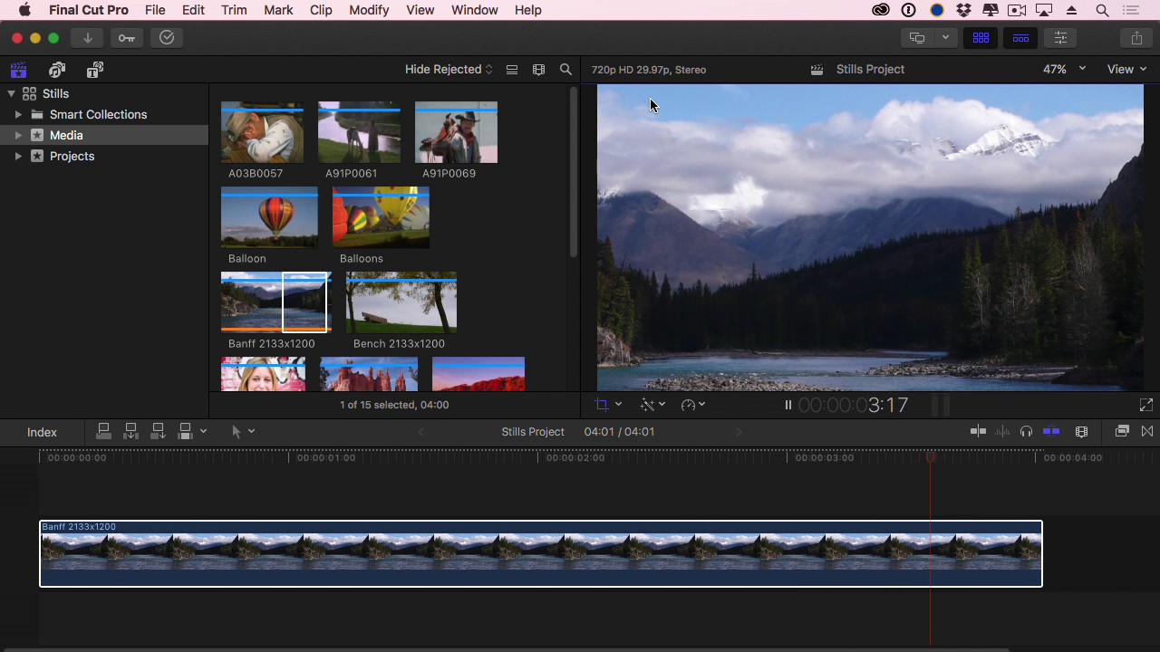Open the Trim menu

[x=234, y=10]
